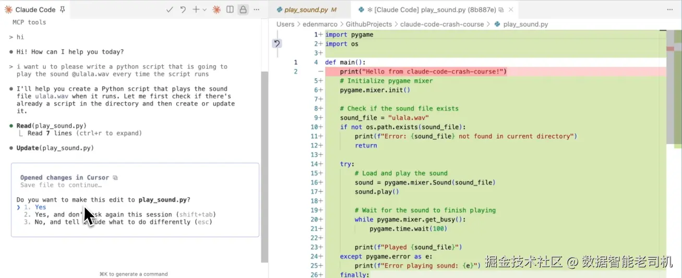Click the ⌘K to generate a command hint
The image size is (682, 278).
134,274
